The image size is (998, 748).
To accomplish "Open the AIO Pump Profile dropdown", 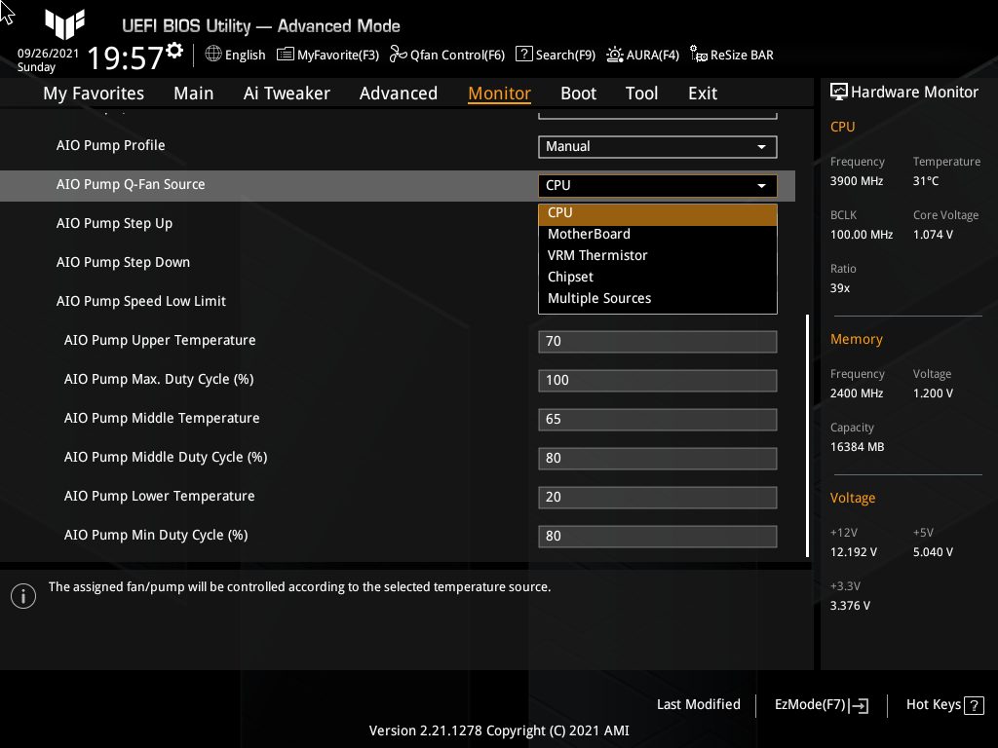I will click(657, 146).
